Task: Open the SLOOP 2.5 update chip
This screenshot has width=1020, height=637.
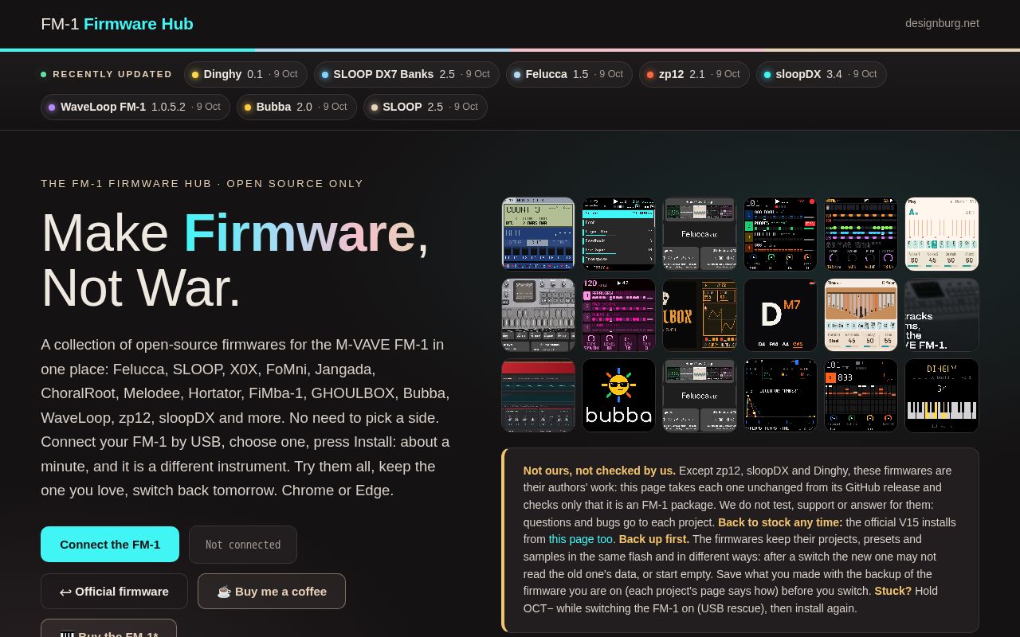Action: click(425, 107)
